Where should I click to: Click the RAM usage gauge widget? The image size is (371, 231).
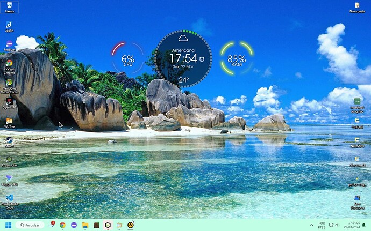tap(237, 58)
